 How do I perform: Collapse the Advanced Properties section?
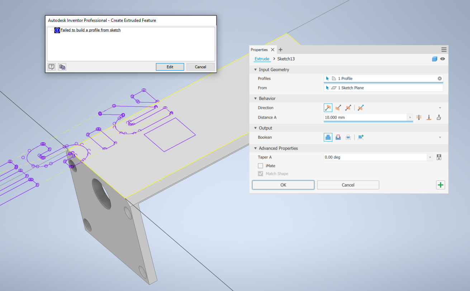pyautogui.click(x=255, y=148)
